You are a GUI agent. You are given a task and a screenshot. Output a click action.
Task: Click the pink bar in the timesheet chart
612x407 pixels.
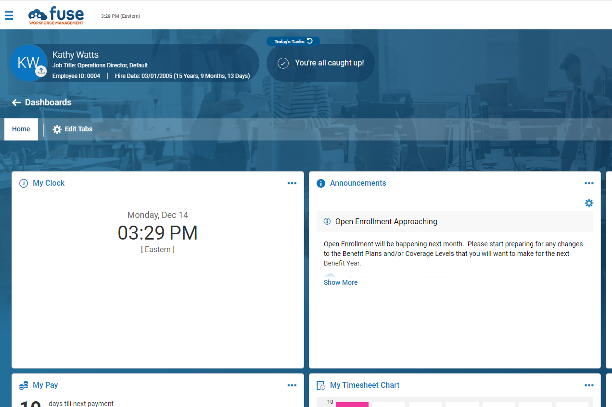[x=352, y=405]
